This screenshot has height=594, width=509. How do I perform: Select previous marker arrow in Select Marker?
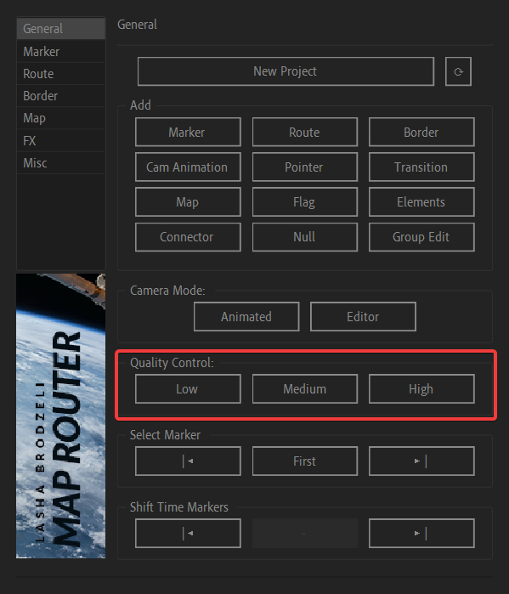click(188, 461)
